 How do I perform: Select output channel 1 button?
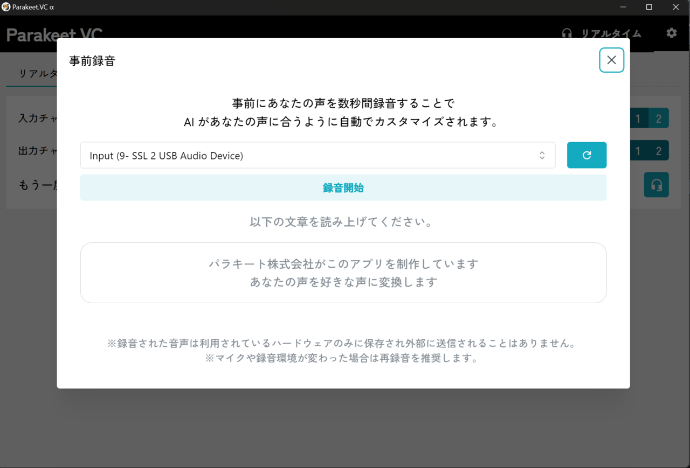(x=638, y=150)
